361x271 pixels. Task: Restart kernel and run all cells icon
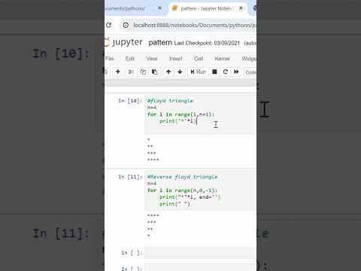236,72
